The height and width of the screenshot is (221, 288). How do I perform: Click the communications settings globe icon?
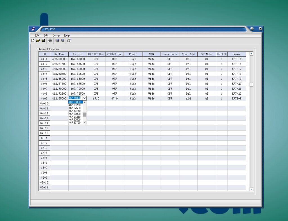(x=50, y=40)
